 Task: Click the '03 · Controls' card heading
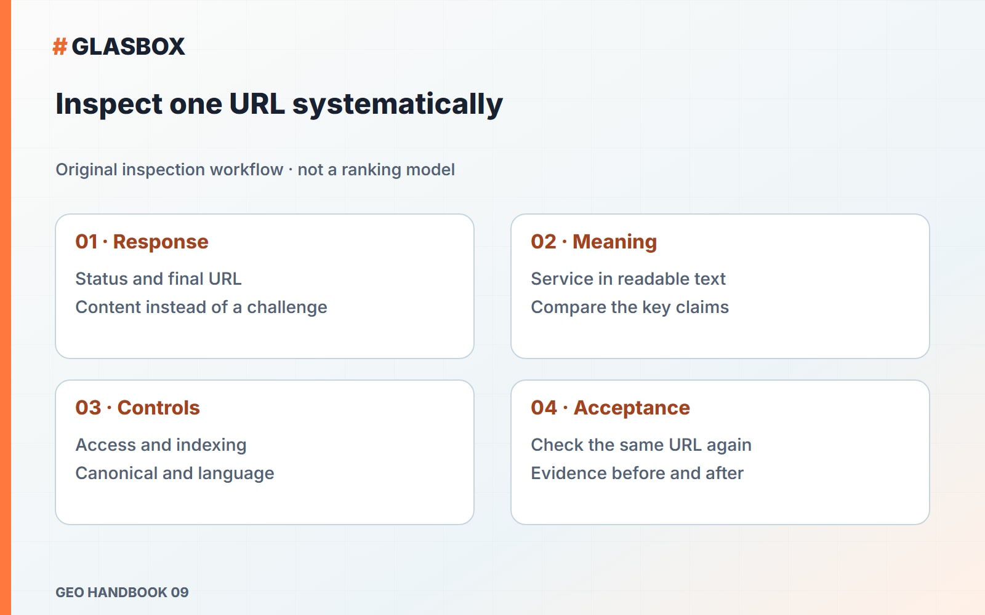click(x=137, y=408)
